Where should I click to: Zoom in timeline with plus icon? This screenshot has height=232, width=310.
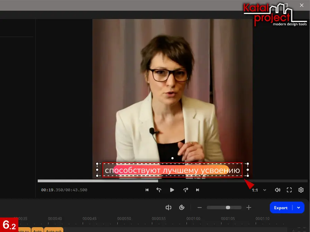coord(248,207)
